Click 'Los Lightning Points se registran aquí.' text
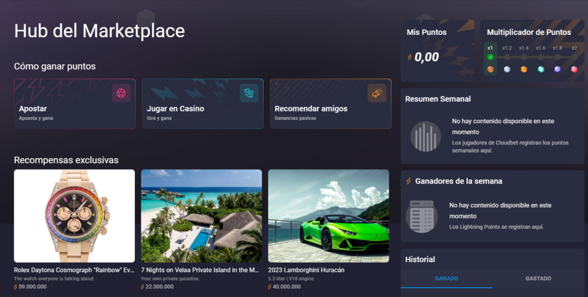 (497, 227)
